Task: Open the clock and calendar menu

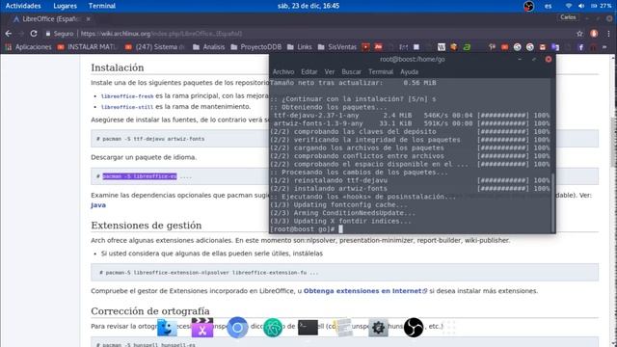Action: click(x=308, y=6)
